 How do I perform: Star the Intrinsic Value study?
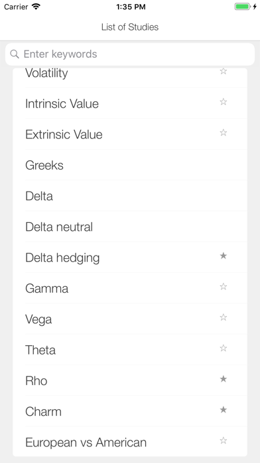tap(224, 102)
